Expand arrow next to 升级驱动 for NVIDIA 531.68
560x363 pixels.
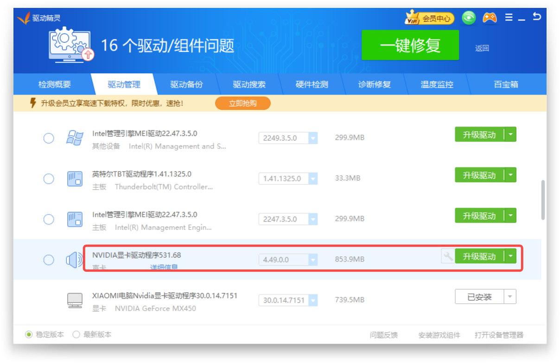coord(510,256)
